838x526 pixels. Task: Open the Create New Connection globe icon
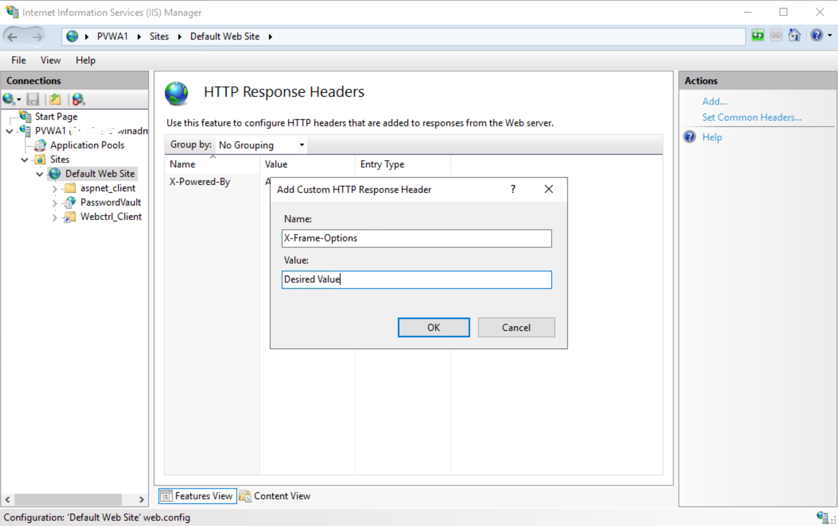pyautogui.click(x=10, y=99)
